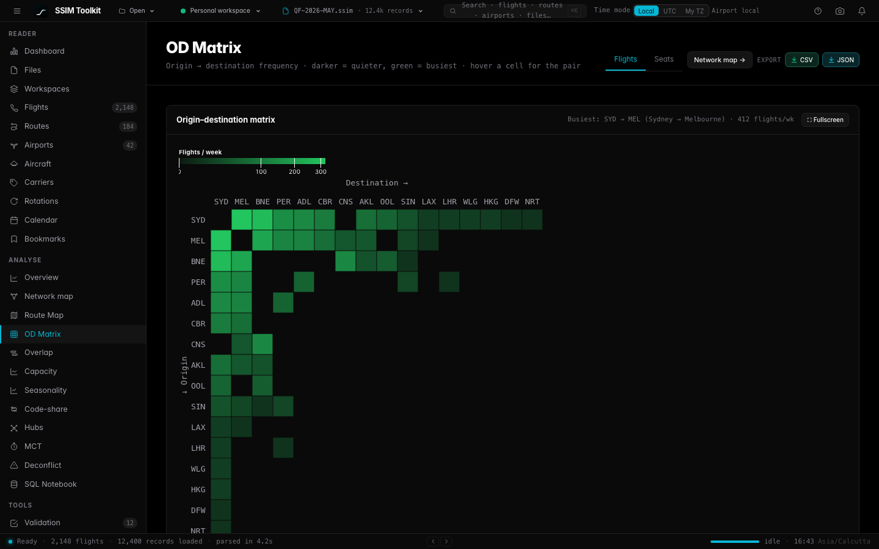Open Code-share in the sidebar
879x549 pixels.
tap(73, 409)
